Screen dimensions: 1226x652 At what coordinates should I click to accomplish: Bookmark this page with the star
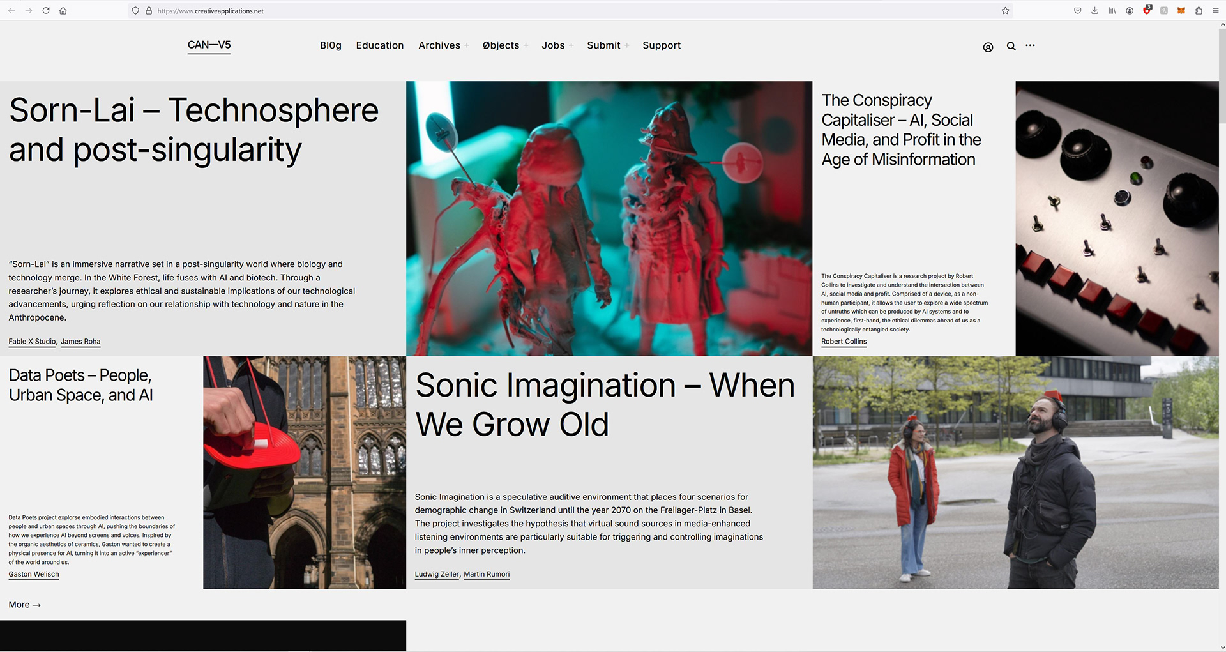pyautogui.click(x=1005, y=10)
